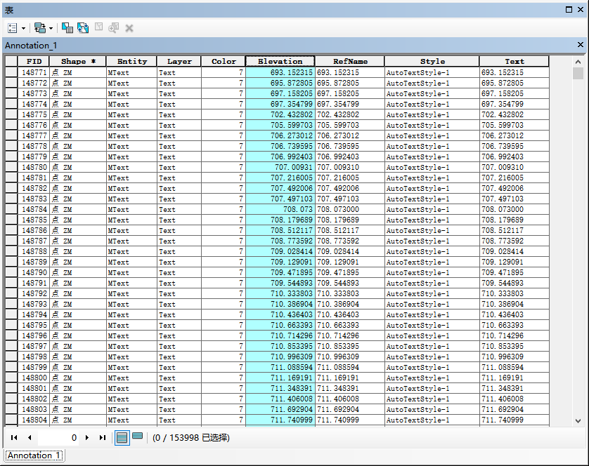Click the FID column header
The width and height of the screenshot is (589, 466).
click(34, 61)
